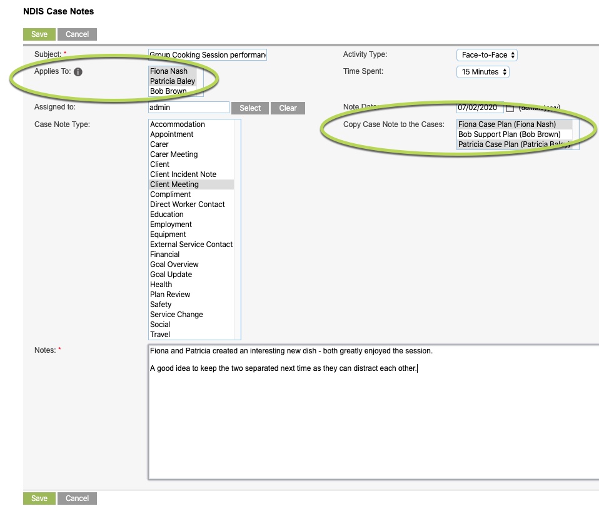This screenshot has height=511, width=599.
Task: Select Patricia Baley in Applies To
Action: click(173, 81)
